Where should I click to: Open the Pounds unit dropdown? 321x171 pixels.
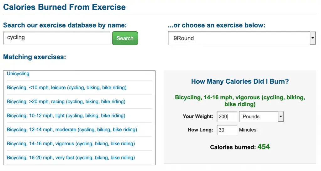click(261, 117)
